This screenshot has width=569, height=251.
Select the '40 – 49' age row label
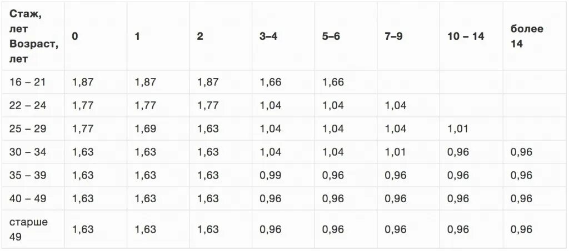28,198
